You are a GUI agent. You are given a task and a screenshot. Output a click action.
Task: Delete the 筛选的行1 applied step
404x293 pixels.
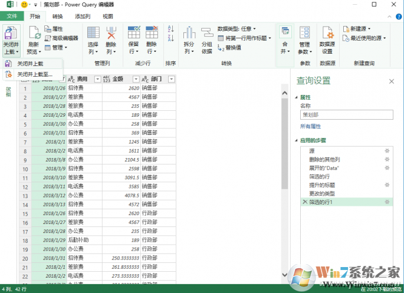pos(304,202)
